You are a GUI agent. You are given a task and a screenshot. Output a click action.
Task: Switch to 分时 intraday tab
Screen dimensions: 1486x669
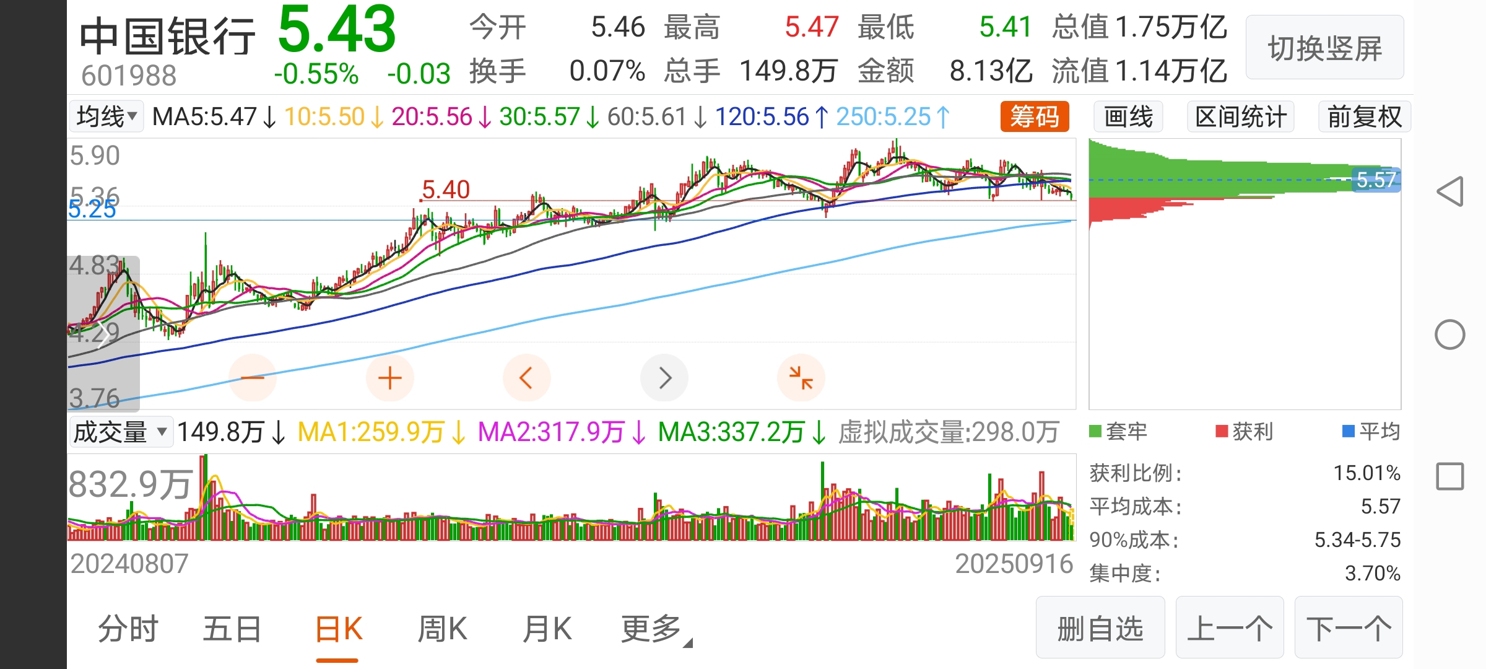(128, 629)
